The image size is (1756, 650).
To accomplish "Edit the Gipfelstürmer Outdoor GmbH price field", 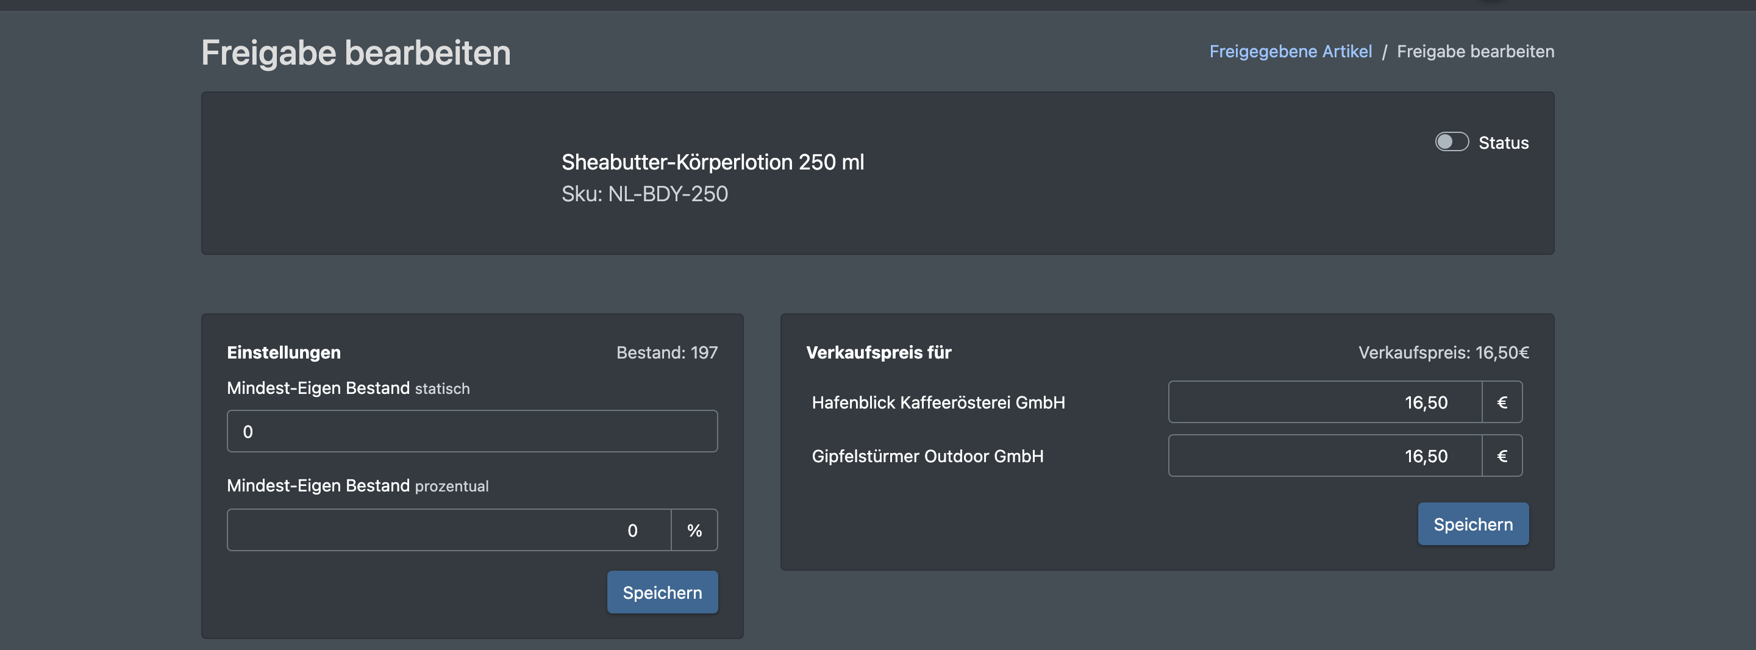I will coord(1324,455).
